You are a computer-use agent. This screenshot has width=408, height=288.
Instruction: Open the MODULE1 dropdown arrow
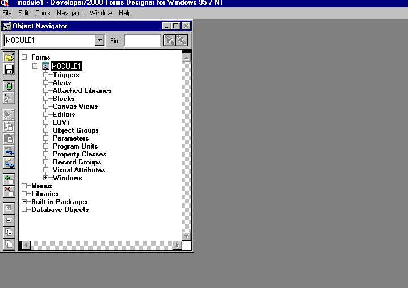[100, 41]
